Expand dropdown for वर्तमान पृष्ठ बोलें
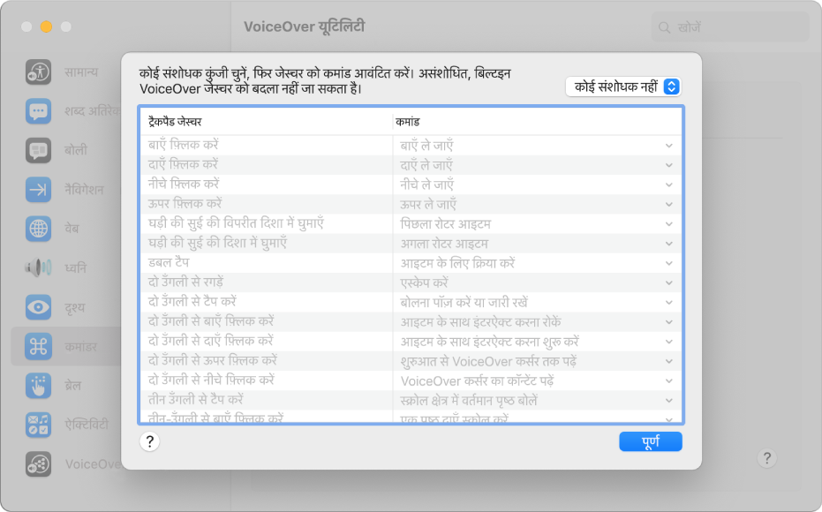Viewport: 822px width, 512px height. coord(669,401)
